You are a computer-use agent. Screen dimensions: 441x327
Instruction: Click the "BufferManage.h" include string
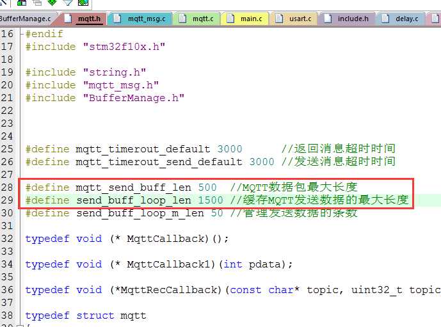[134, 98]
